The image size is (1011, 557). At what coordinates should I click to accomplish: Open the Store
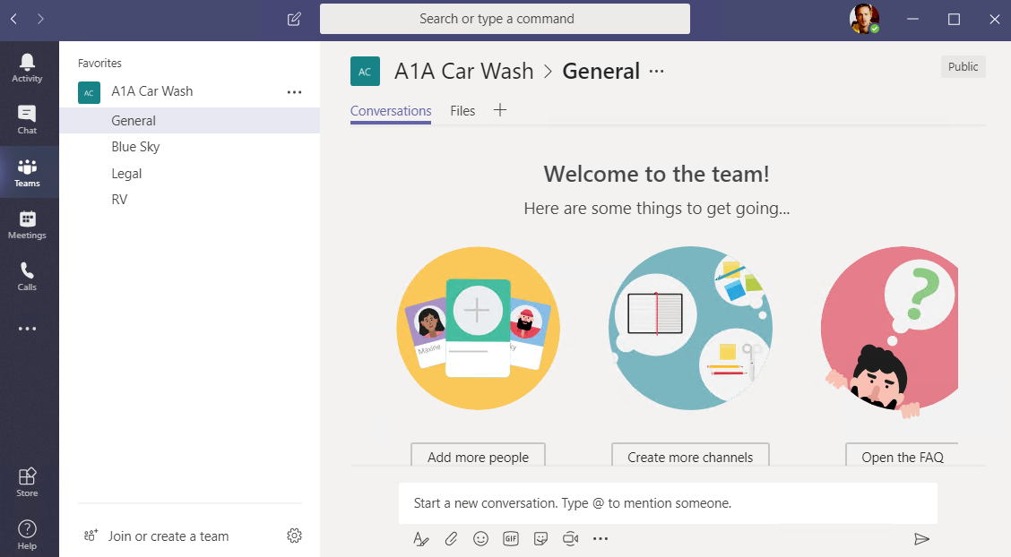[27, 483]
